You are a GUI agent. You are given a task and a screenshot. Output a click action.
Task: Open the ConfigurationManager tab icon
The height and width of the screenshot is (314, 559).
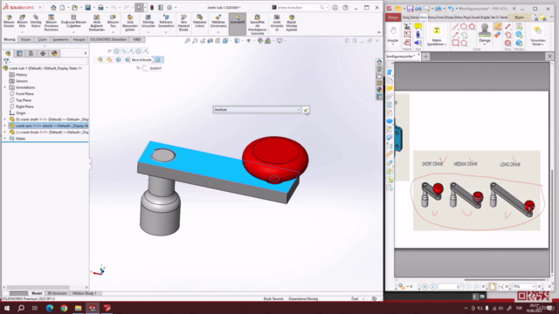31,53
